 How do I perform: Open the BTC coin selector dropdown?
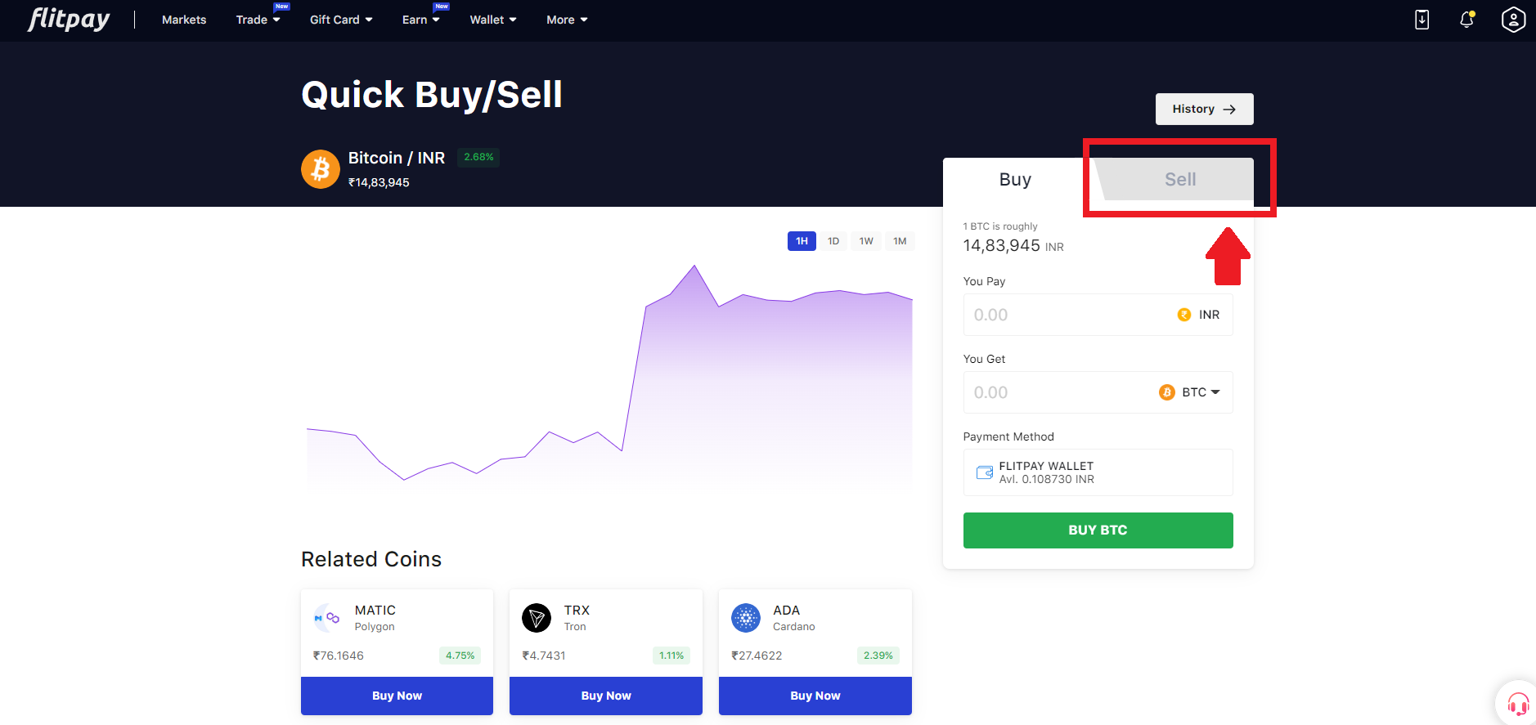click(x=1201, y=392)
